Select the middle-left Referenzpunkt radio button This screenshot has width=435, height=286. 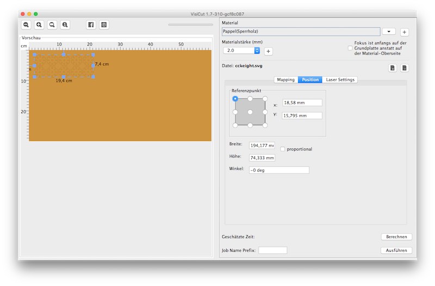pos(235,112)
